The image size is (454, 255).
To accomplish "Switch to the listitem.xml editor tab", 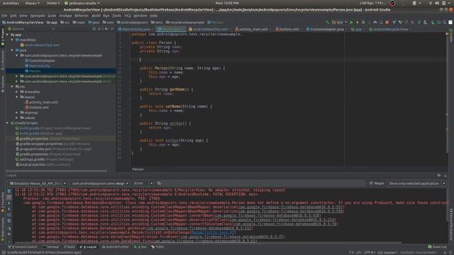I will (x=288, y=29).
